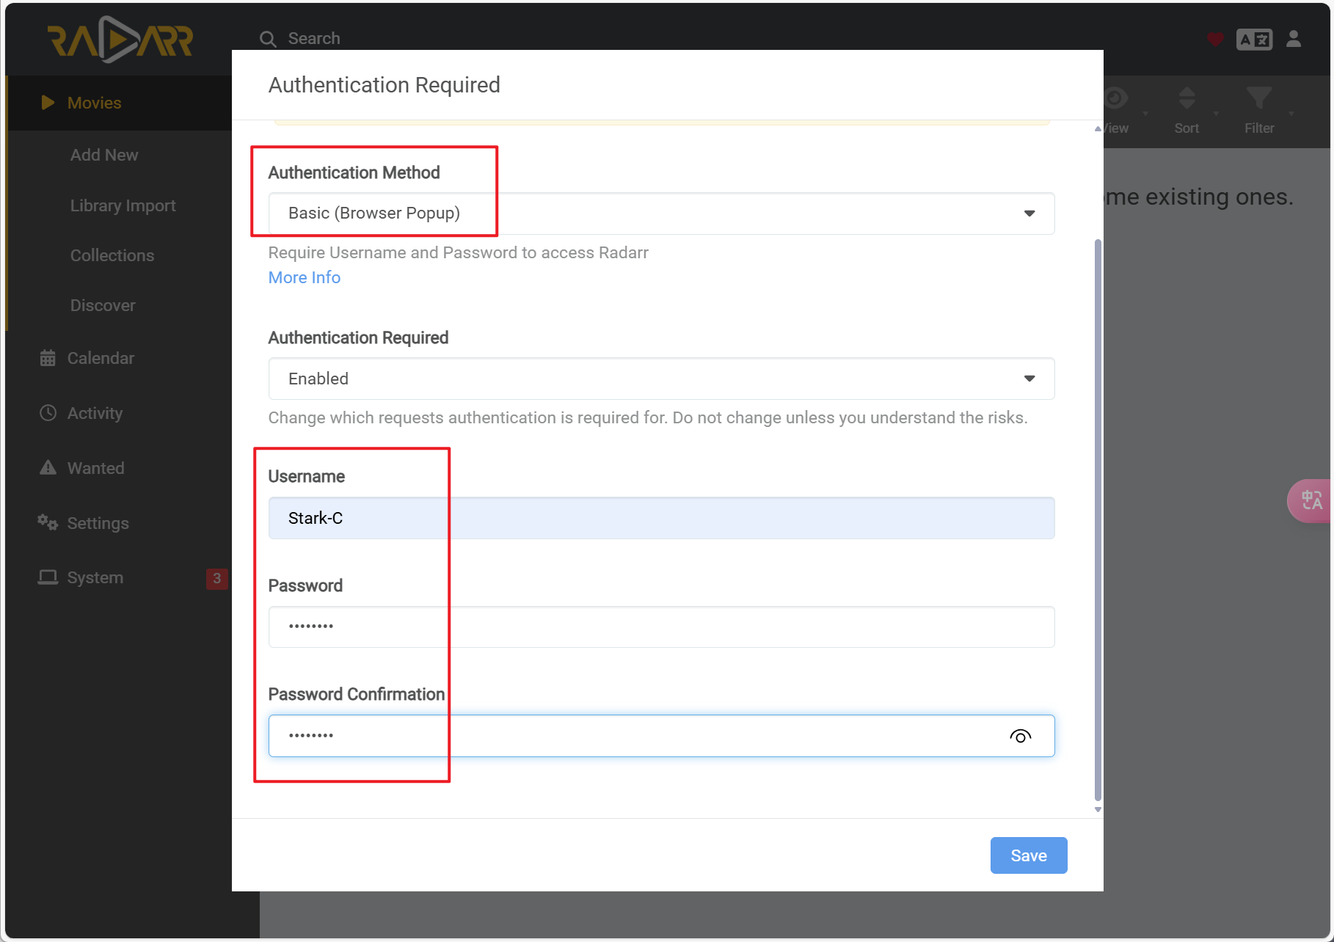Click the Radarr logo

tap(120, 40)
